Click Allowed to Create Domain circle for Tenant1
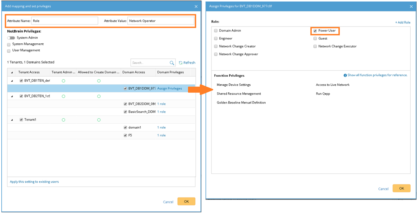The image size is (418, 215). coord(99,120)
